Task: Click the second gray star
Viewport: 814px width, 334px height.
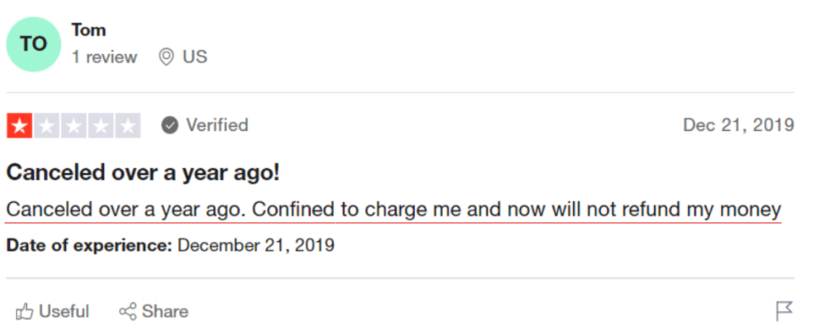Action: (47, 126)
